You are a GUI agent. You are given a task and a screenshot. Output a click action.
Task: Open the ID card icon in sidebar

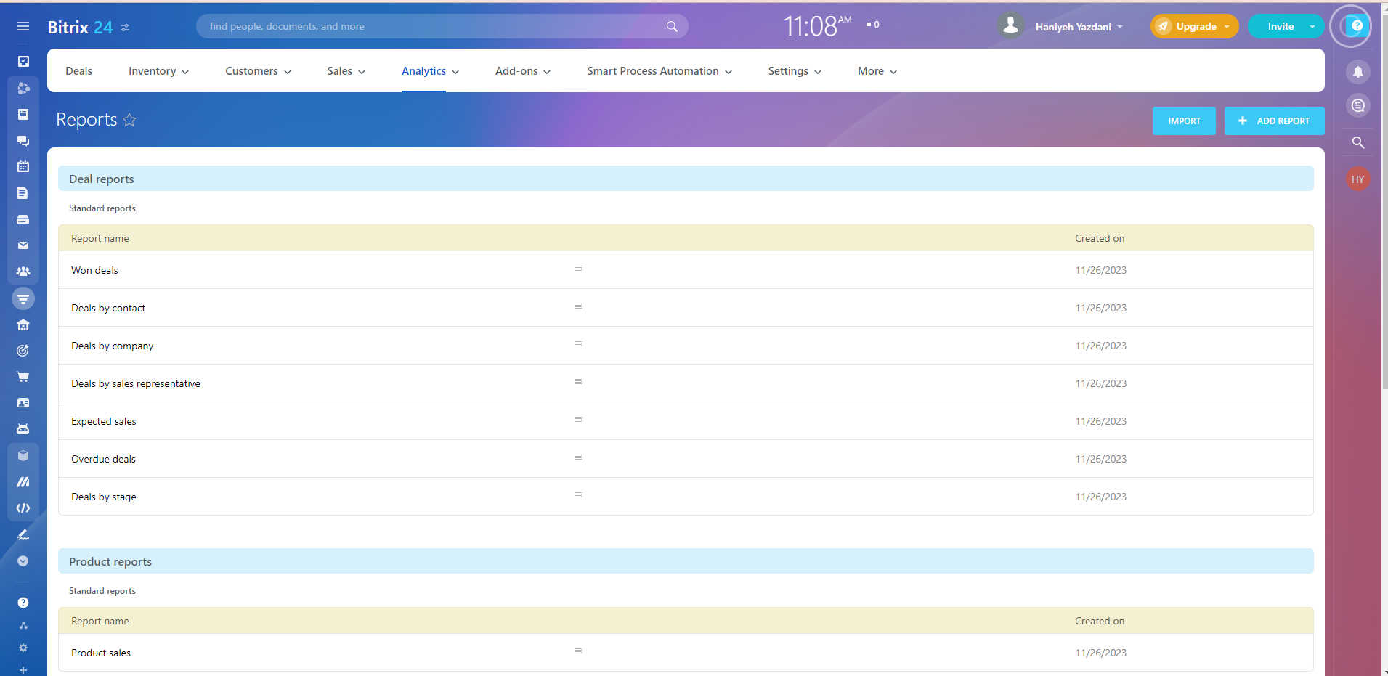(x=23, y=403)
